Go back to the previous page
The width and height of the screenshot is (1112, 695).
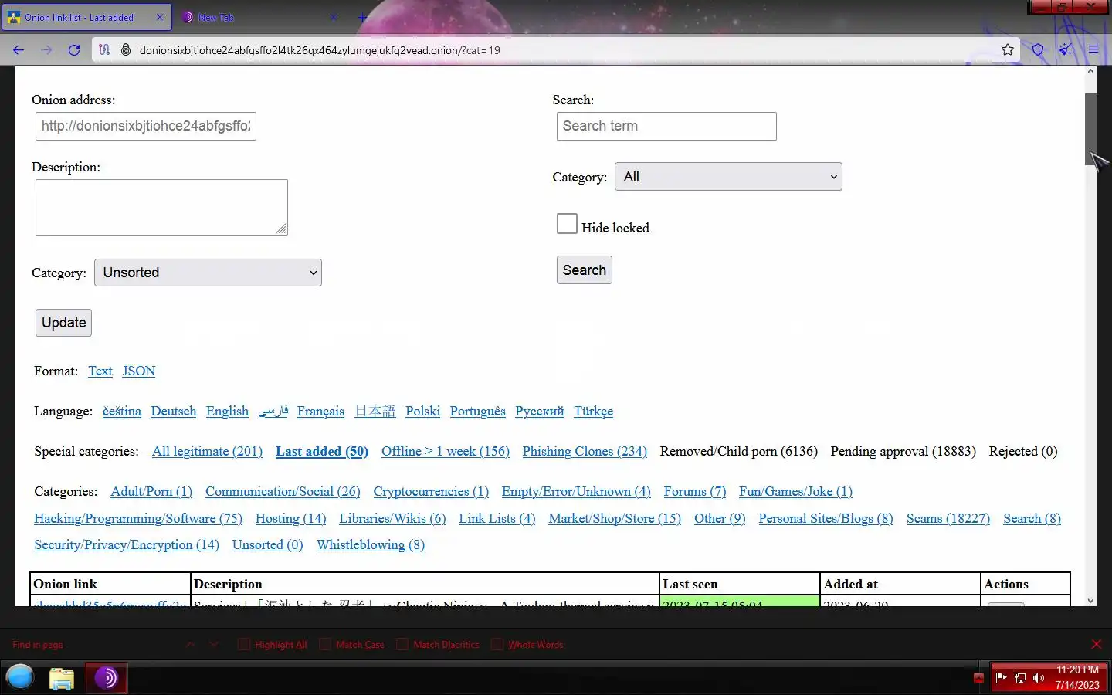[19, 50]
